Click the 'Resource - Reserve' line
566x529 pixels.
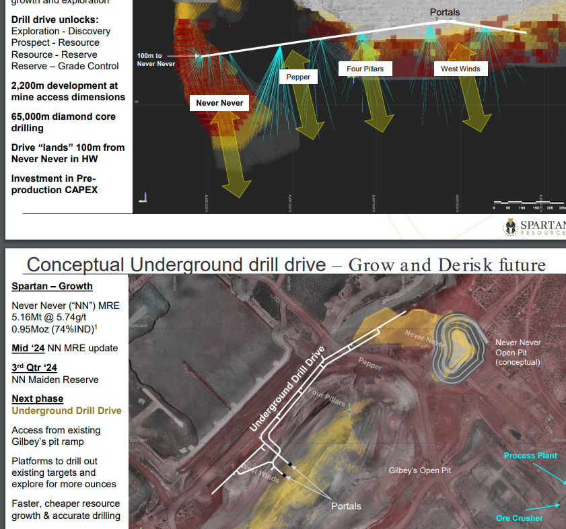coord(54,55)
